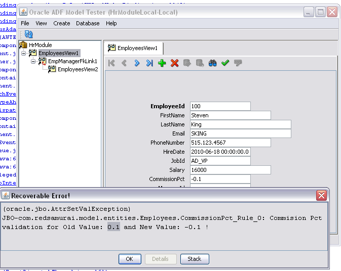Collapse the EmployeesView1 tree node
Viewport: 341px width, 271px height.
coord(23,53)
